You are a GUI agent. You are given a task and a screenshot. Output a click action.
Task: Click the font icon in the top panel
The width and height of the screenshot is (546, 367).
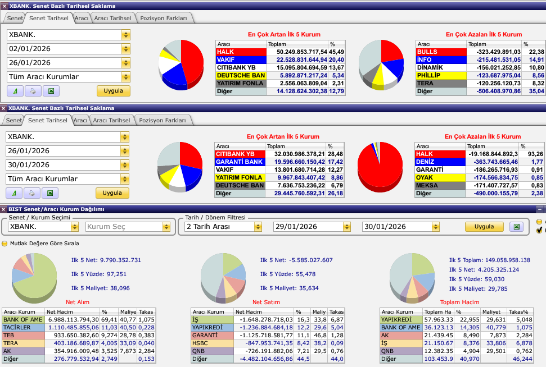point(15,91)
